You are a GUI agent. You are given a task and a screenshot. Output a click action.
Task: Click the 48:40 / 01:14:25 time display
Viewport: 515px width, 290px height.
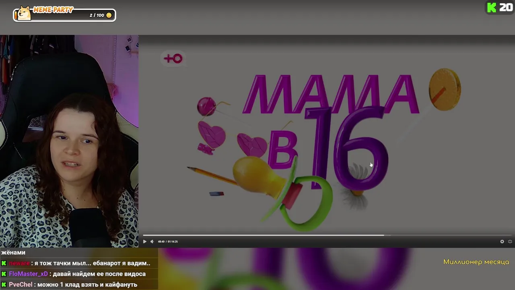168,242
